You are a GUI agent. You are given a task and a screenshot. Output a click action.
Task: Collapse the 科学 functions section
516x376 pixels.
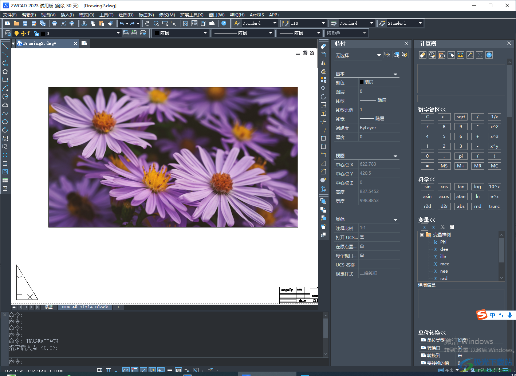(427, 179)
